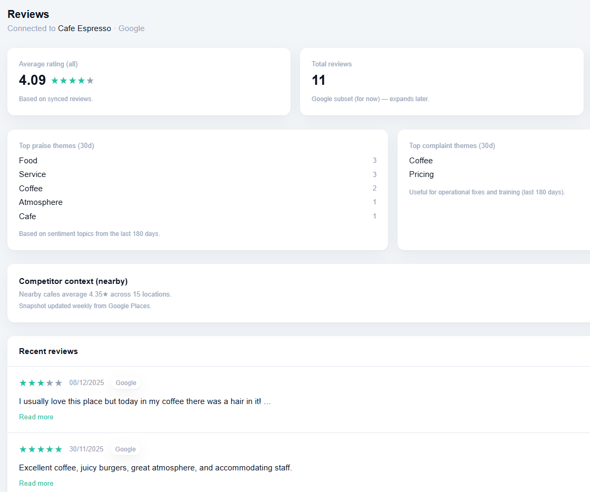Image resolution: width=590 pixels, height=492 pixels.
Task: Open the Cafe Espresso connected location
Action: tap(84, 28)
